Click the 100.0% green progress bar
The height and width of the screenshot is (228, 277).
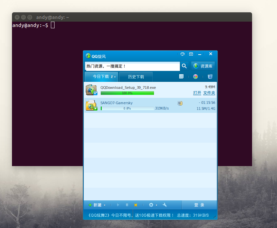(127, 93)
